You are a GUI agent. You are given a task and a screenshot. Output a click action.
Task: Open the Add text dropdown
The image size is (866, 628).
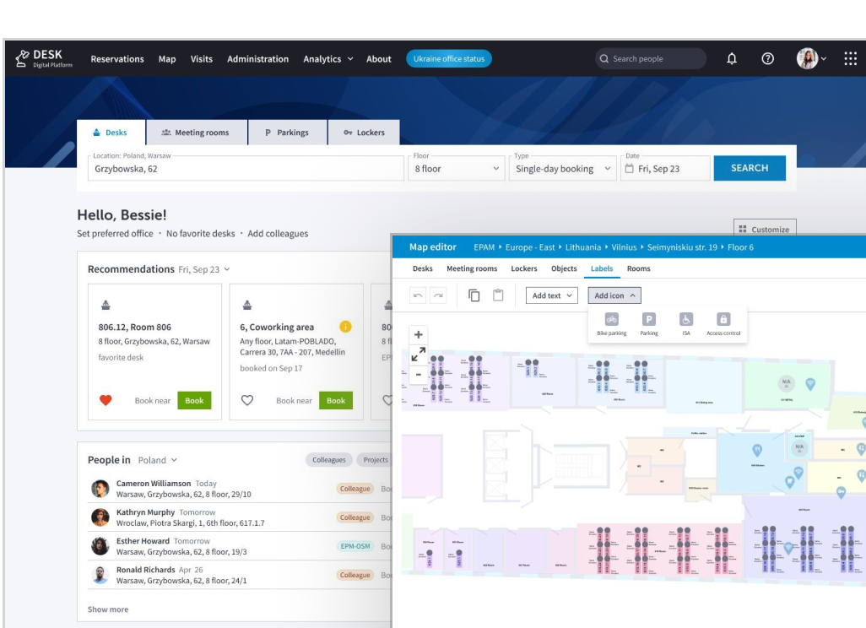click(x=553, y=295)
